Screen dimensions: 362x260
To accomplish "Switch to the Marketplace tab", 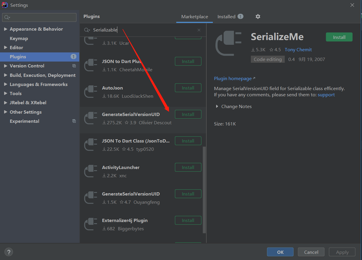I will [195, 17].
